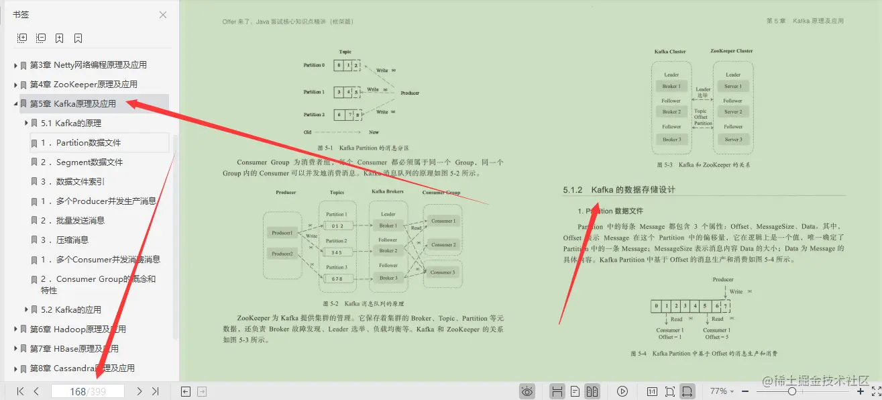Open bookmark 2. Consumer Group的概念和特性

coord(99,285)
